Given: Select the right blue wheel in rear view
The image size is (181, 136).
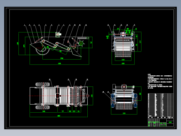Looking at the screenshot, I should click(x=135, y=100).
